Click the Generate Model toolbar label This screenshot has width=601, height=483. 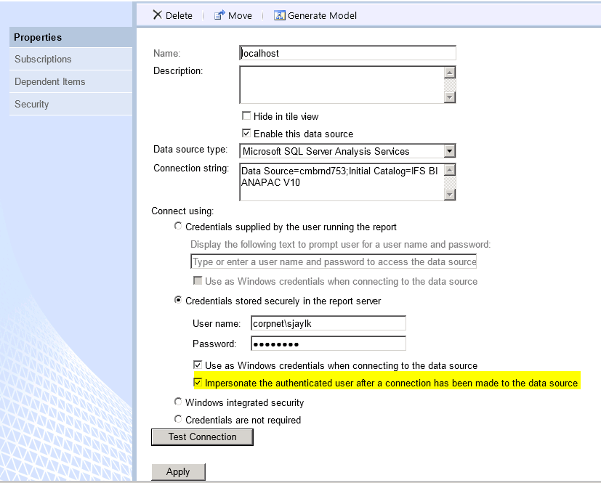pos(322,16)
